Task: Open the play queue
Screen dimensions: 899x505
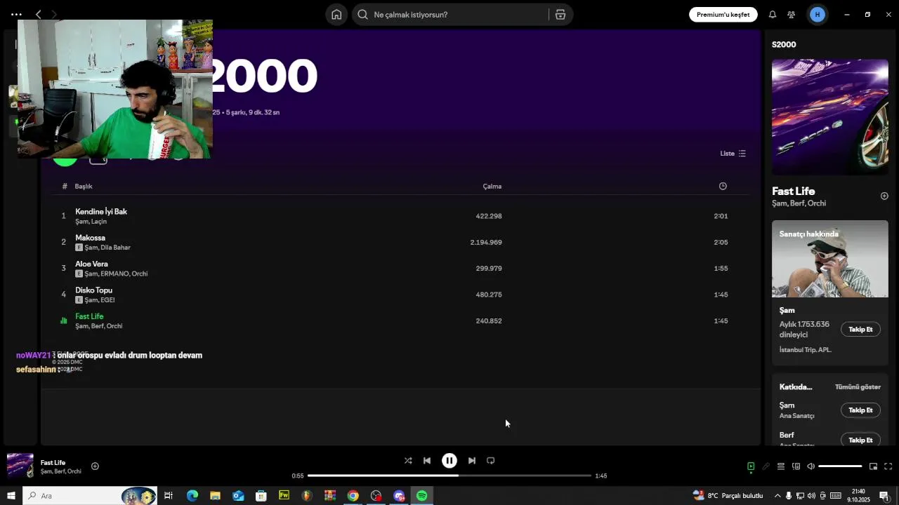Action: (x=780, y=466)
